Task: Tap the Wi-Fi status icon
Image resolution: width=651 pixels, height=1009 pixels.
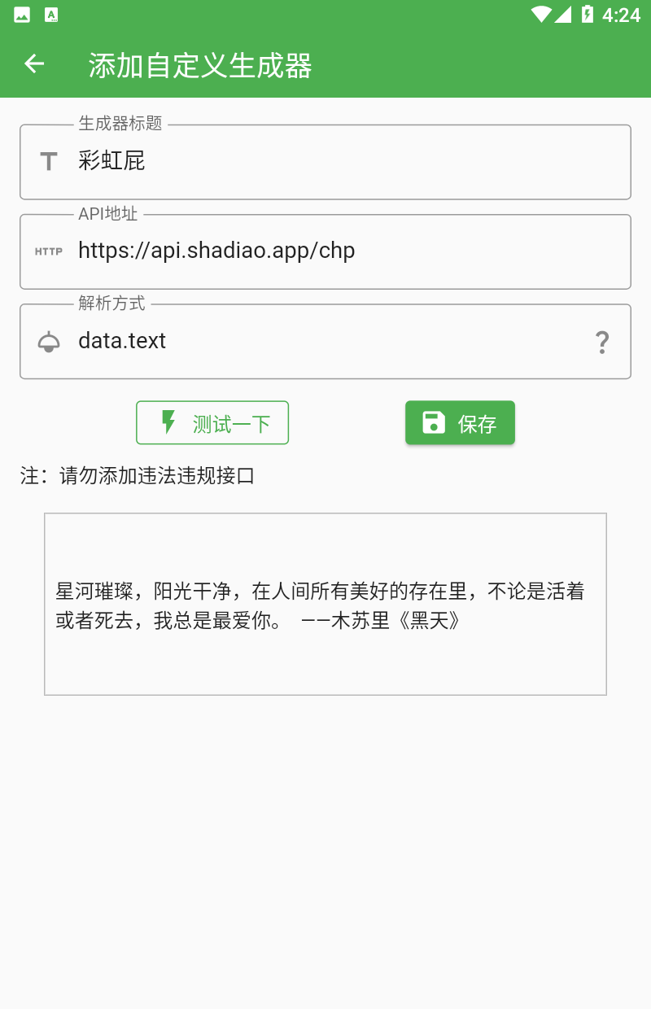Action: [x=540, y=15]
